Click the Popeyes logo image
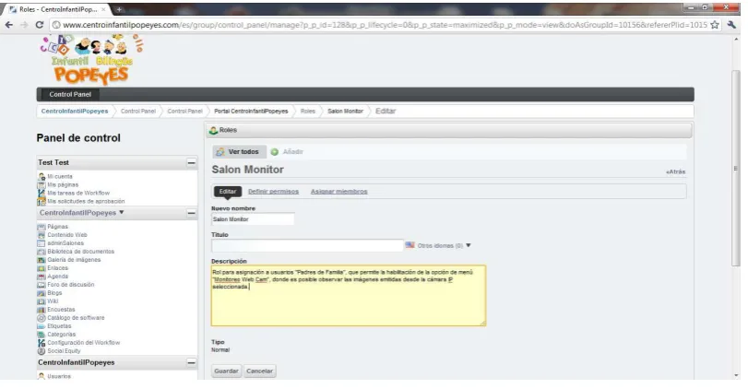This screenshot has width=748, height=389. 91,61
